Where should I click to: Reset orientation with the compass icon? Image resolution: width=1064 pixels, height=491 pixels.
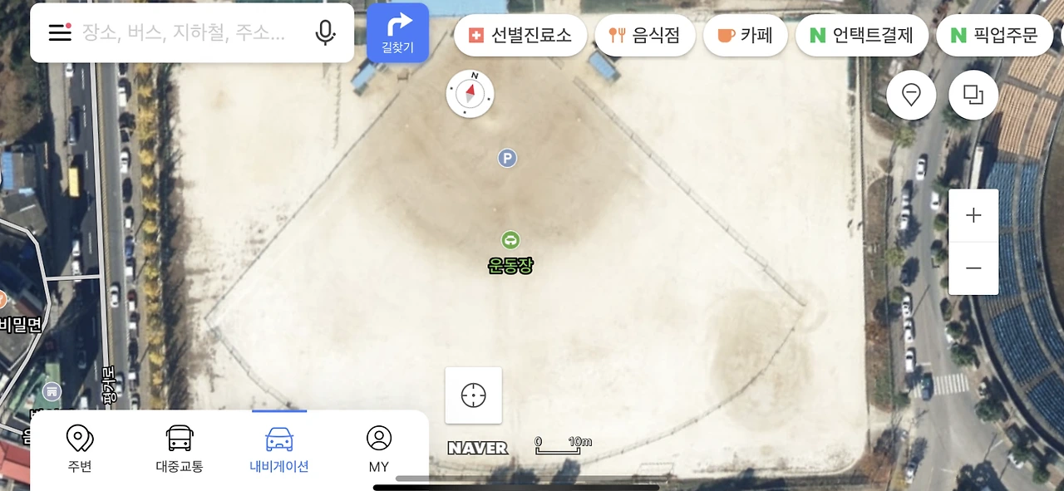tap(470, 93)
